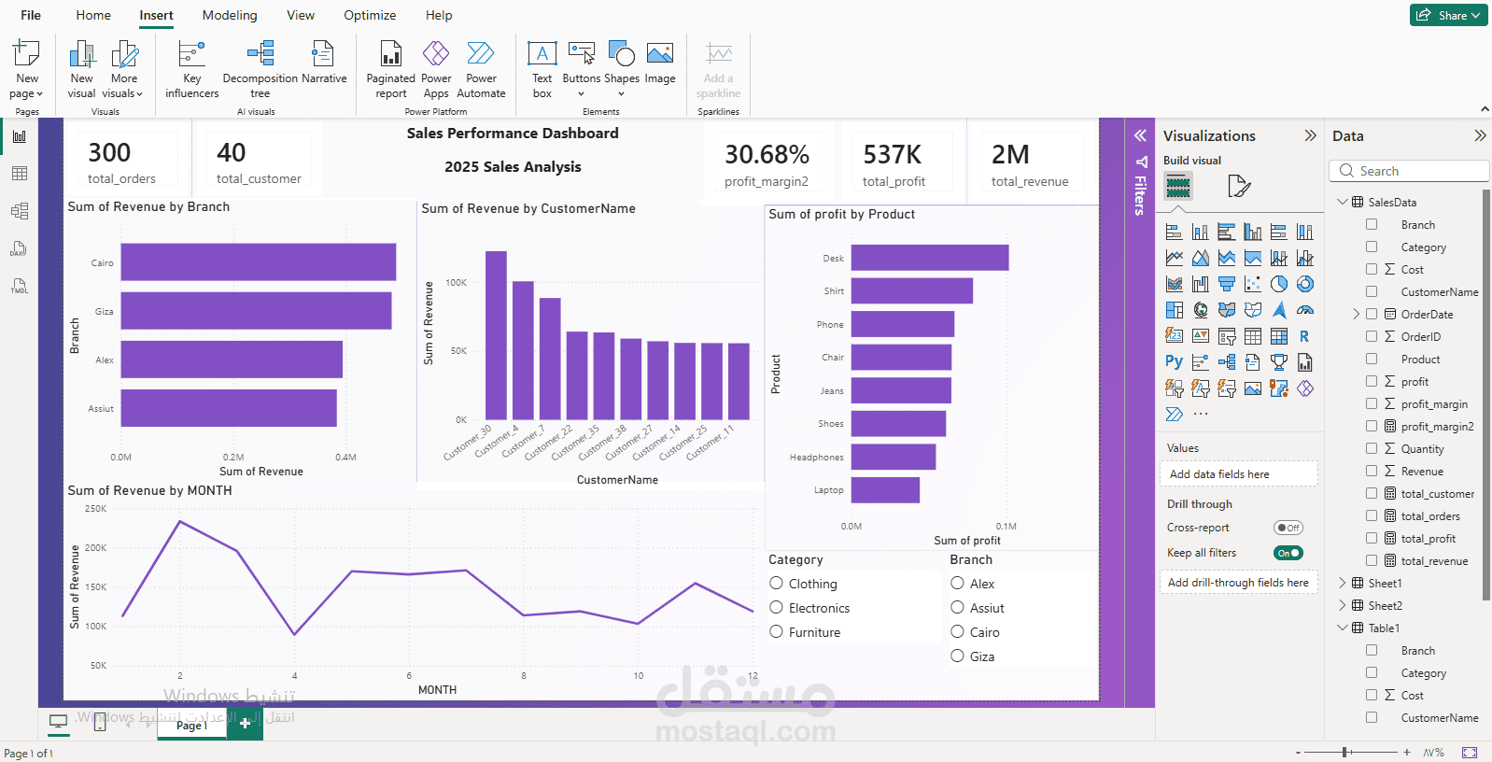This screenshot has width=1492, height=762.
Task: Insert a Text box
Action: point(542,69)
